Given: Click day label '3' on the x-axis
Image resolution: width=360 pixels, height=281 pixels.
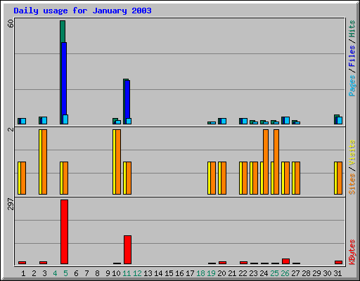Looking at the screenshot, I should (x=44, y=273).
